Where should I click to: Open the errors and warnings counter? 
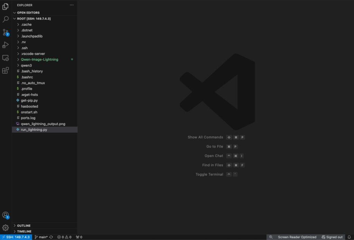[64, 237]
